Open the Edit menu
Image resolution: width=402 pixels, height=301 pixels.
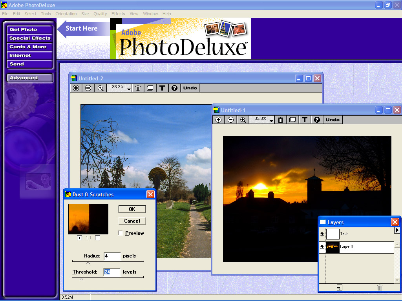pyautogui.click(x=16, y=14)
